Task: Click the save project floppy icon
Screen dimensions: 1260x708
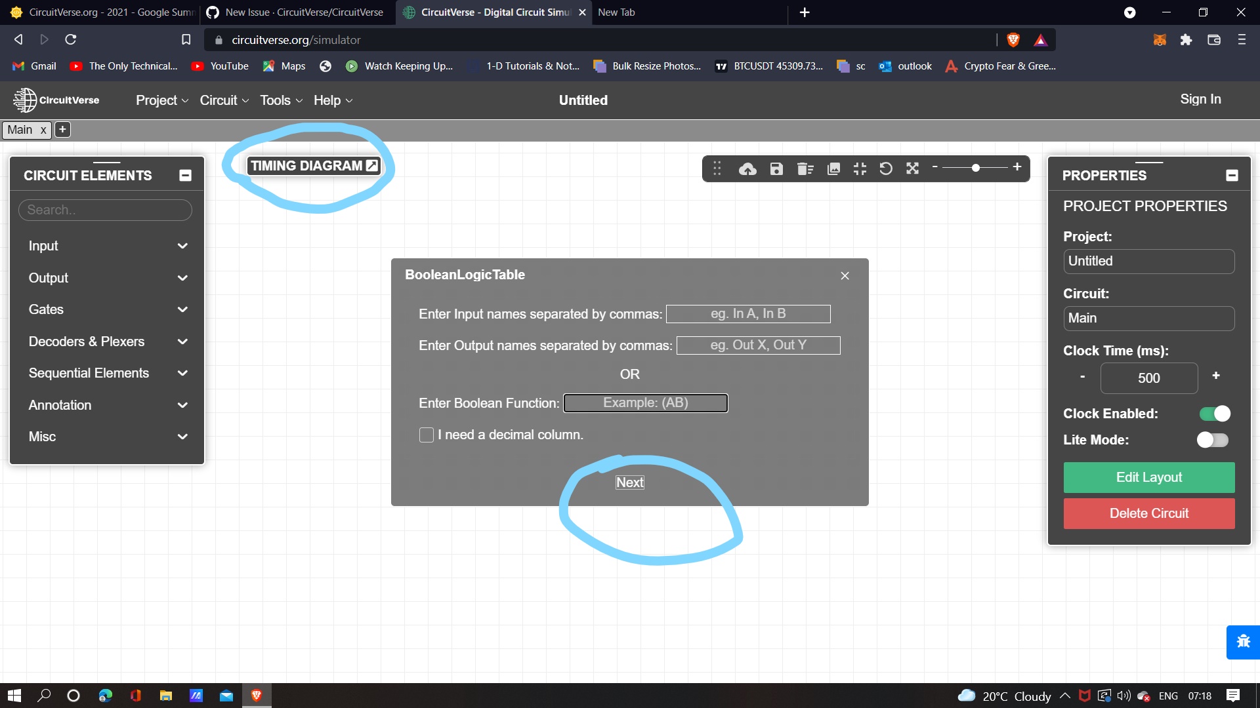Action: (776, 168)
